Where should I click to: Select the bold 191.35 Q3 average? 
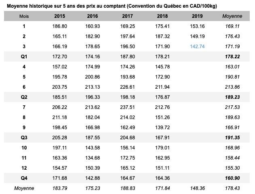232,138
